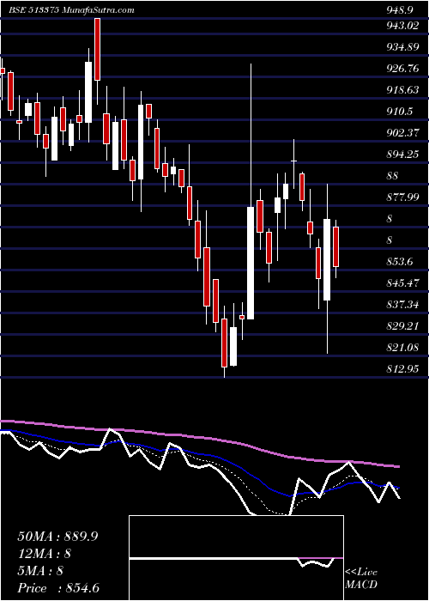Click the 943.02 price axis label
This screenshot has height=601, width=429.
[402, 26]
